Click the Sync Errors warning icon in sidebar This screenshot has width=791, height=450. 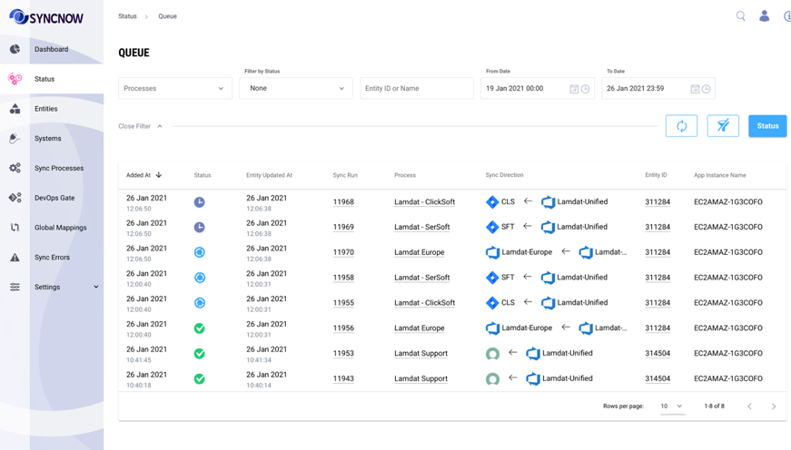(15, 258)
